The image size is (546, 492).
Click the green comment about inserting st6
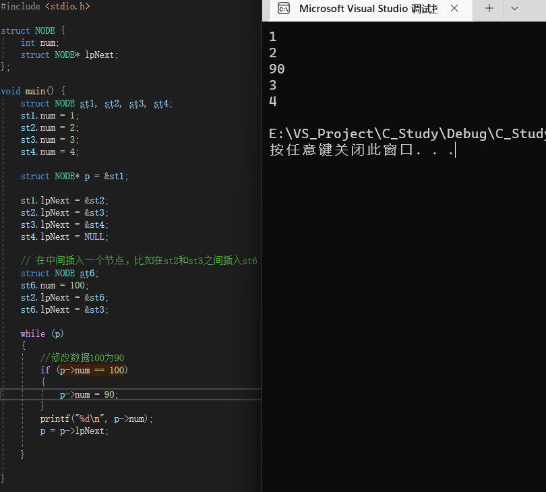139,260
